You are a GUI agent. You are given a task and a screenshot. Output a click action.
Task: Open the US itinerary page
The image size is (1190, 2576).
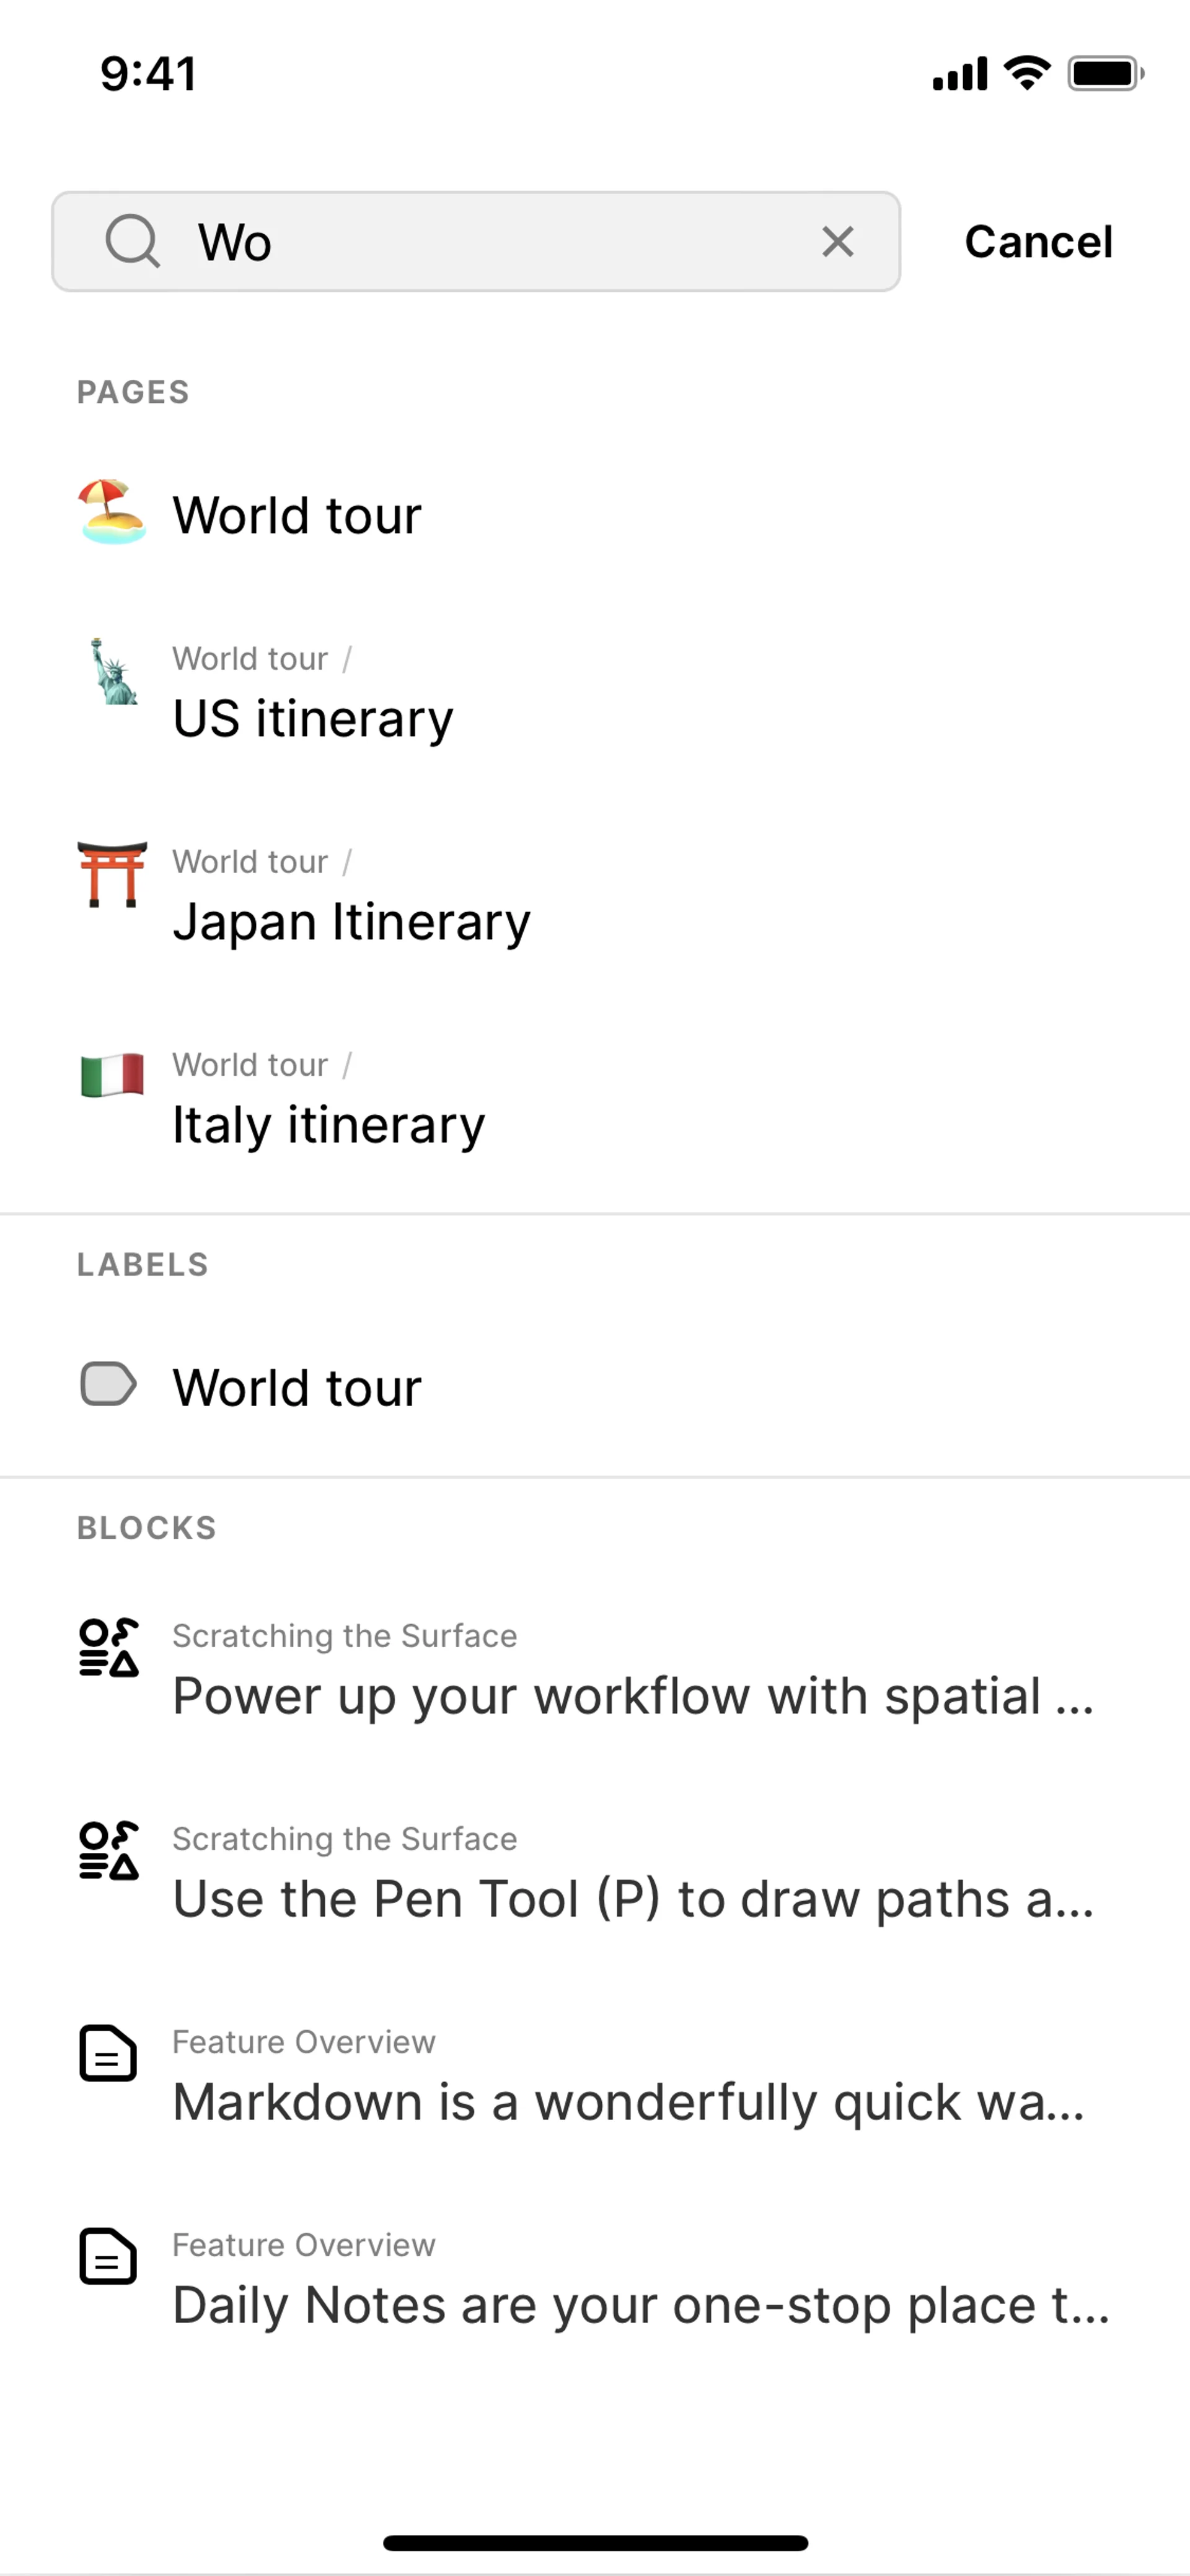[x=312, y=717]
